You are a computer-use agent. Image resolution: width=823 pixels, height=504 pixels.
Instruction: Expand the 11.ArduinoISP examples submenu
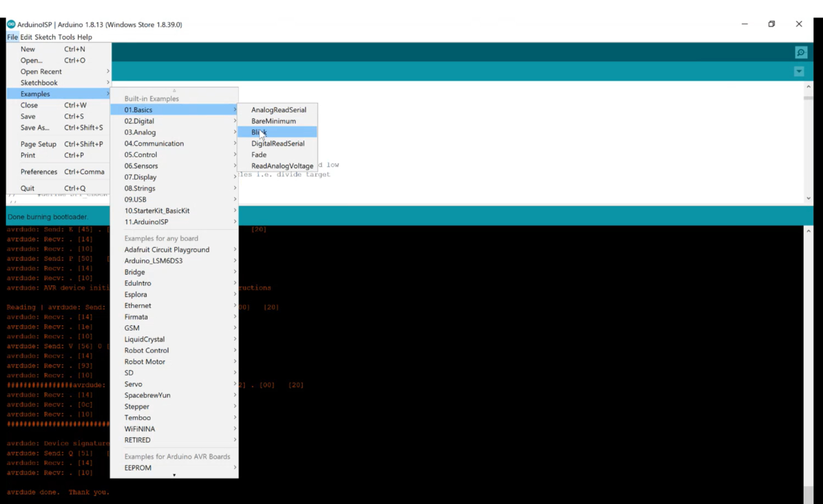click(174, 222)
